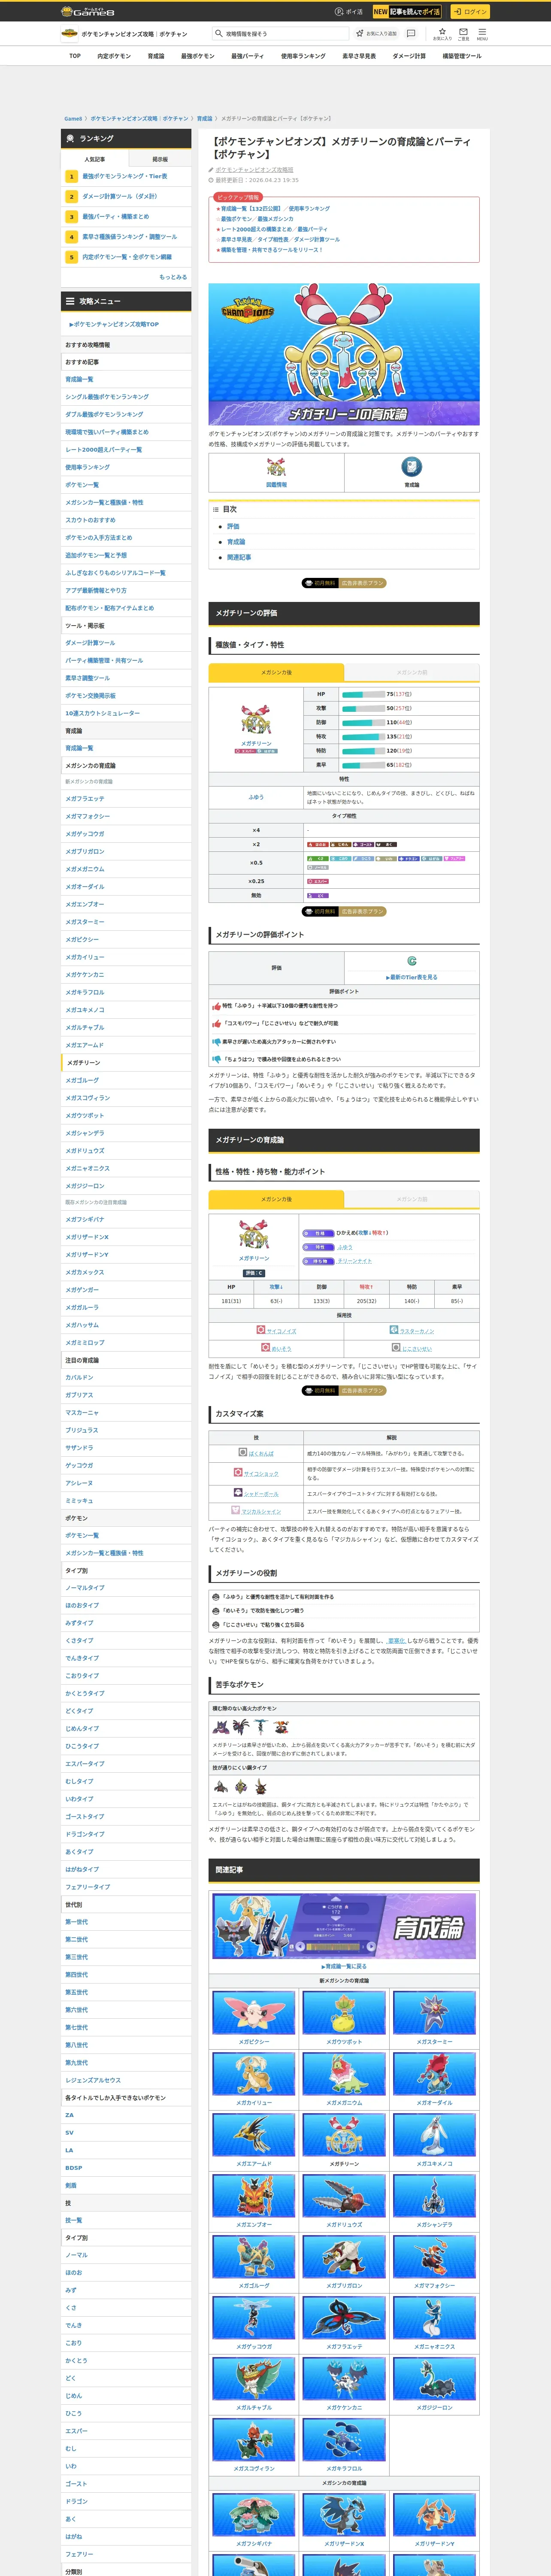
Task: Click the 目次 list icon
Action: coord(216,509)
